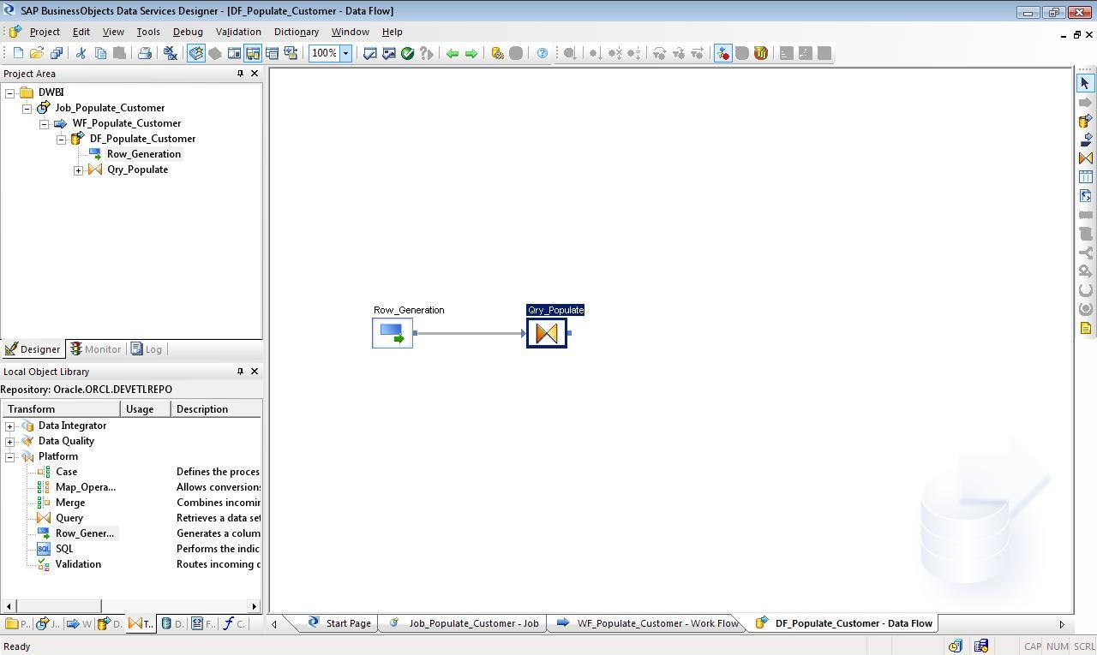Screen dimensions: 1097x655
Task: Click the Row_Generation object in the data flow
Action: (393, 333)
